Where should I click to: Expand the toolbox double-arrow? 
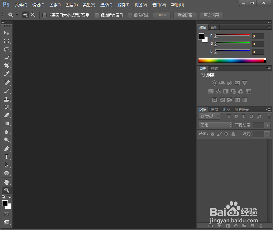click(x=3, y=22)
